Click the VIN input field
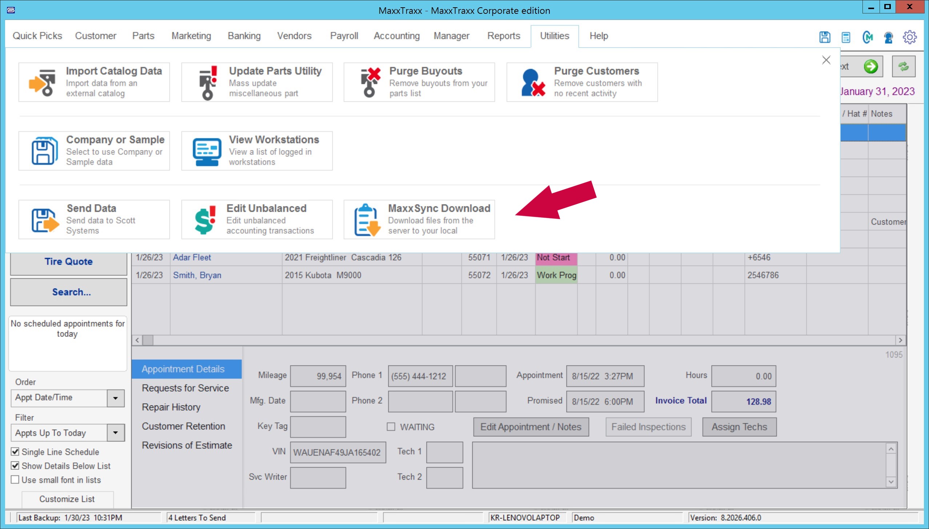This screenshot has width=929, height=529. pyautogui.click(x=338, y=452)
